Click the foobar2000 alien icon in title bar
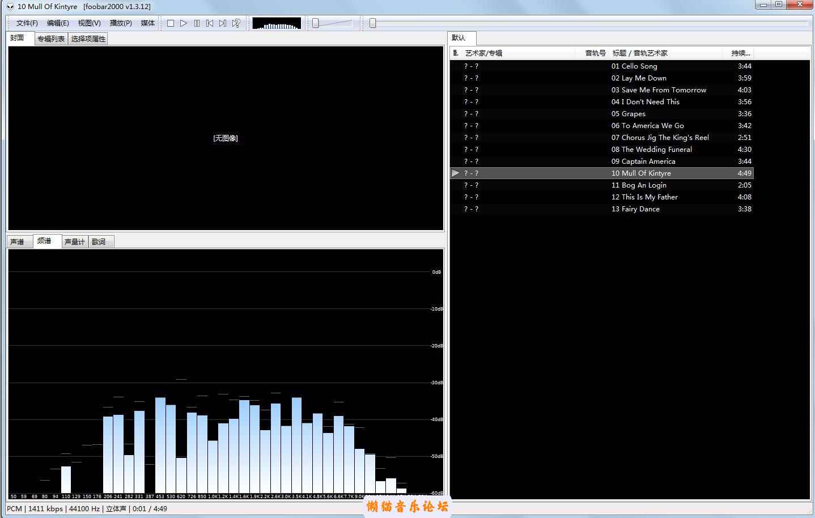 coord(10,6)
